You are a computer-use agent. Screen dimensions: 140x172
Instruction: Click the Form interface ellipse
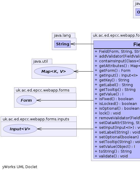pyautogui.click(x=27, y=100)
